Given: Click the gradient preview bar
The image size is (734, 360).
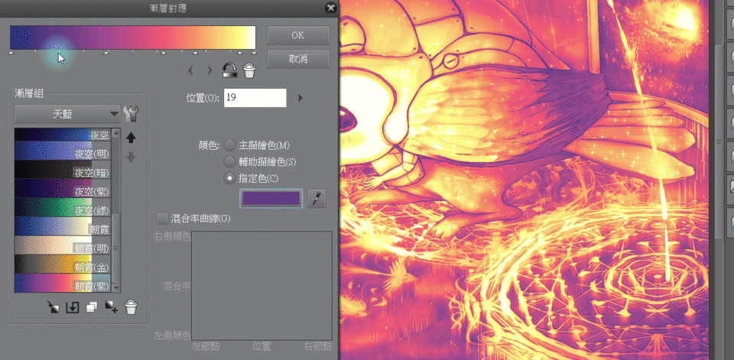Looking at the screenshot, I should [133, 37].
